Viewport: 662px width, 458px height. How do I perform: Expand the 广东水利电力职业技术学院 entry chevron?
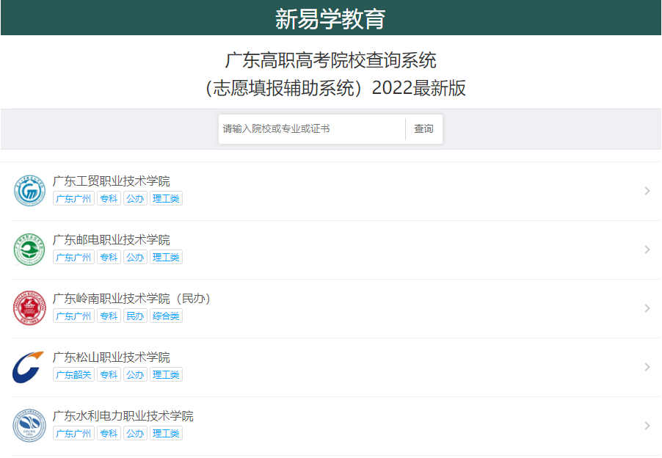point(646,425)
